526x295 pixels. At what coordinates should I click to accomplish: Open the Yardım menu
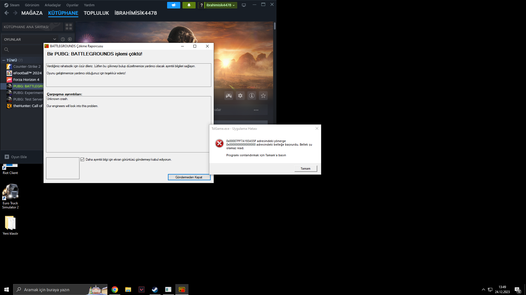tap(89, 5)
